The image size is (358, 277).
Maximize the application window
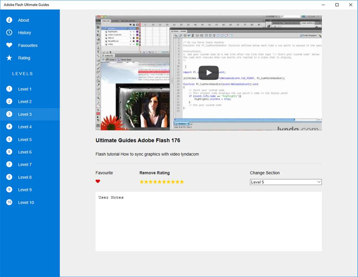(x=337, y=5)
